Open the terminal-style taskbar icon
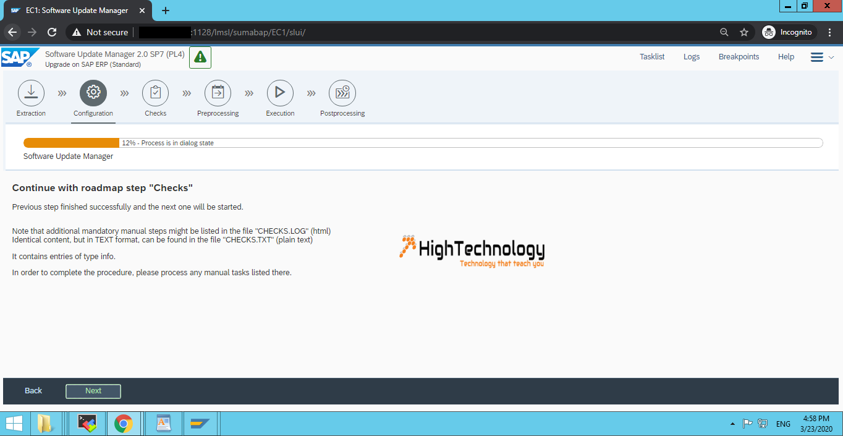843x436 pixels. coord(87,424)
